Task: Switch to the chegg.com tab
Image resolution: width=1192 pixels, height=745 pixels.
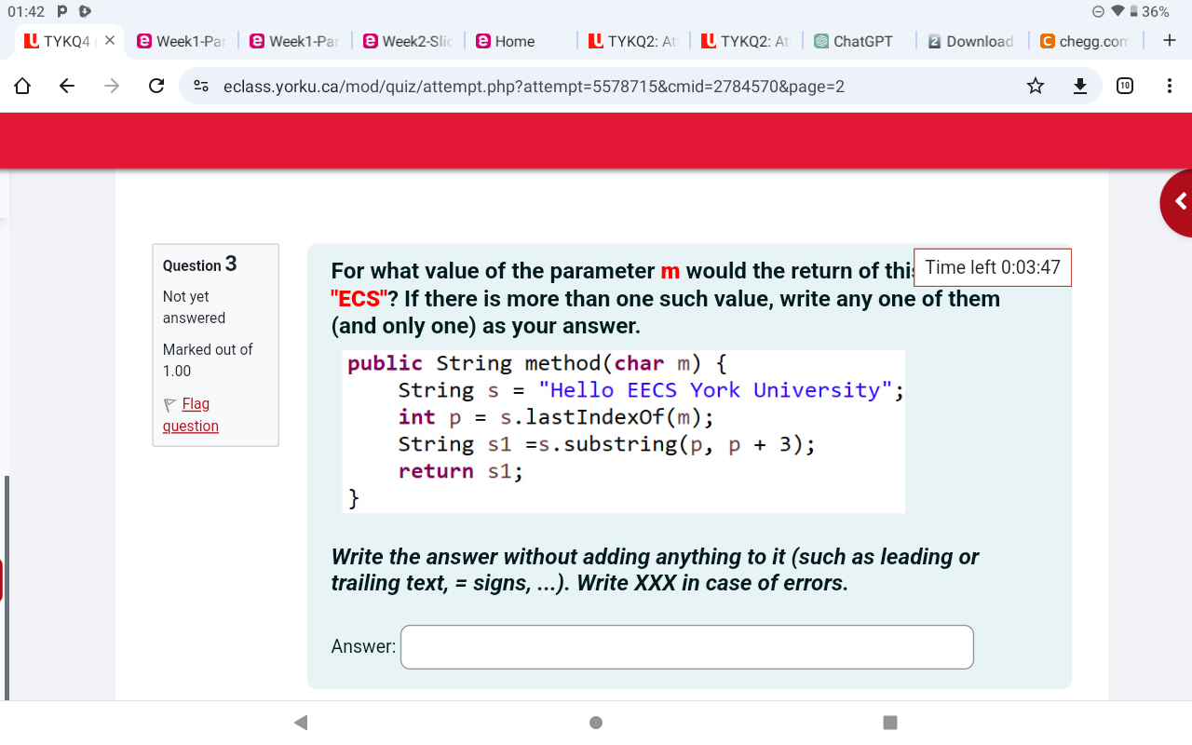Action: point(1086,41)
